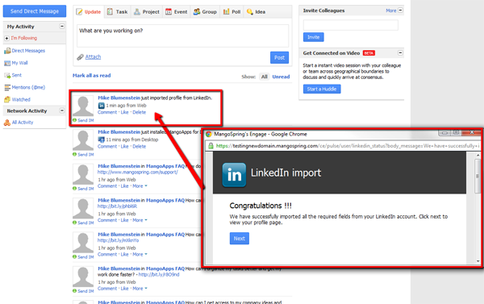
Task: Select the Poll tab
Action: (232, 12)
